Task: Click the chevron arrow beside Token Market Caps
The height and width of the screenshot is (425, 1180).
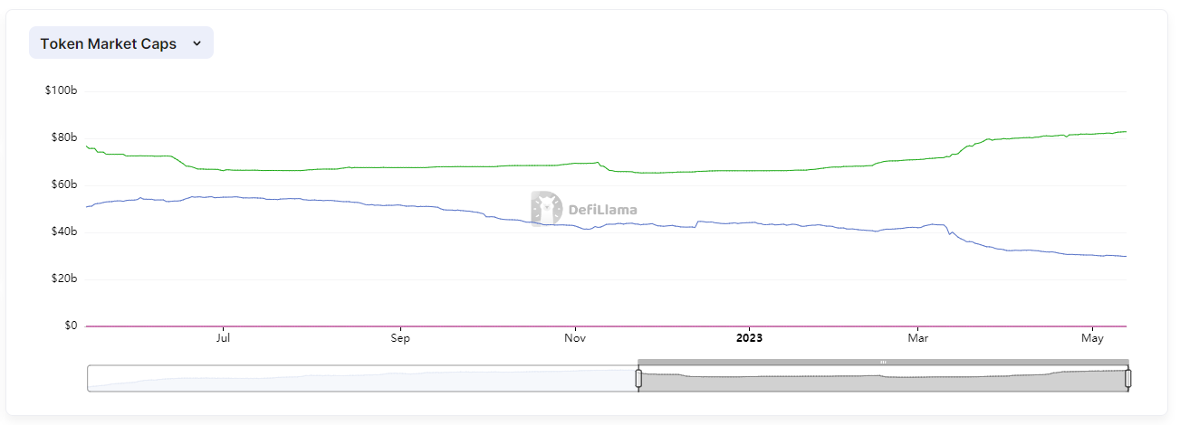Action: point(197,43)
